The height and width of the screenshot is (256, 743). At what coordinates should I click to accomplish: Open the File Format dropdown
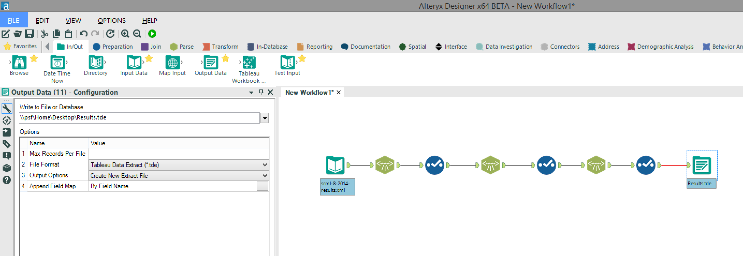click(x=179, y=165)
